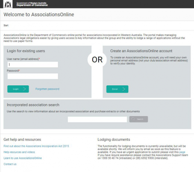This screenshot has height=172, width=194.
Task: Click the Login button
Action: [18, 89]
